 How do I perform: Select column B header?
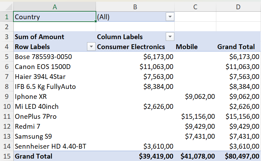click(135, 7)
